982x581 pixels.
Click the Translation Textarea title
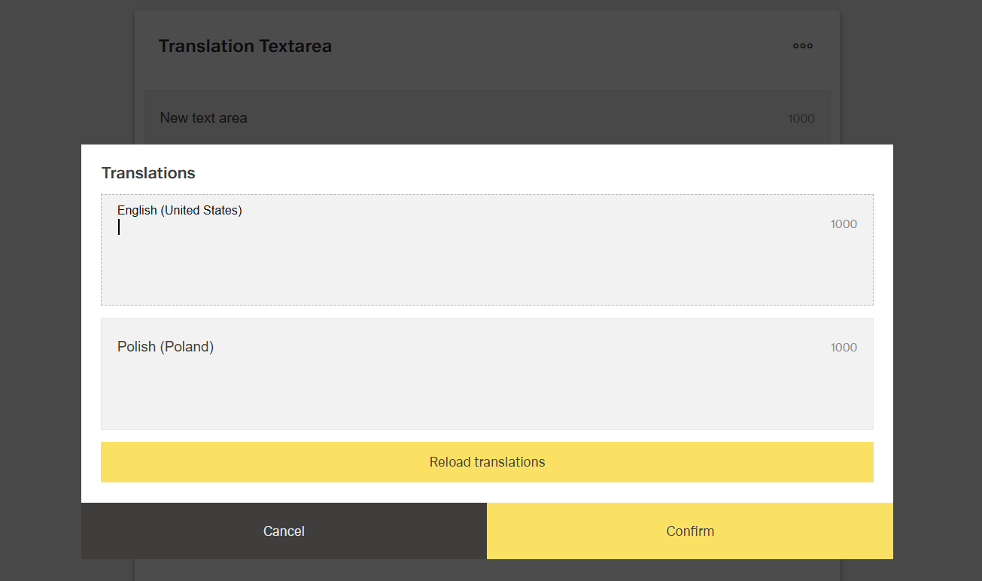245,46
